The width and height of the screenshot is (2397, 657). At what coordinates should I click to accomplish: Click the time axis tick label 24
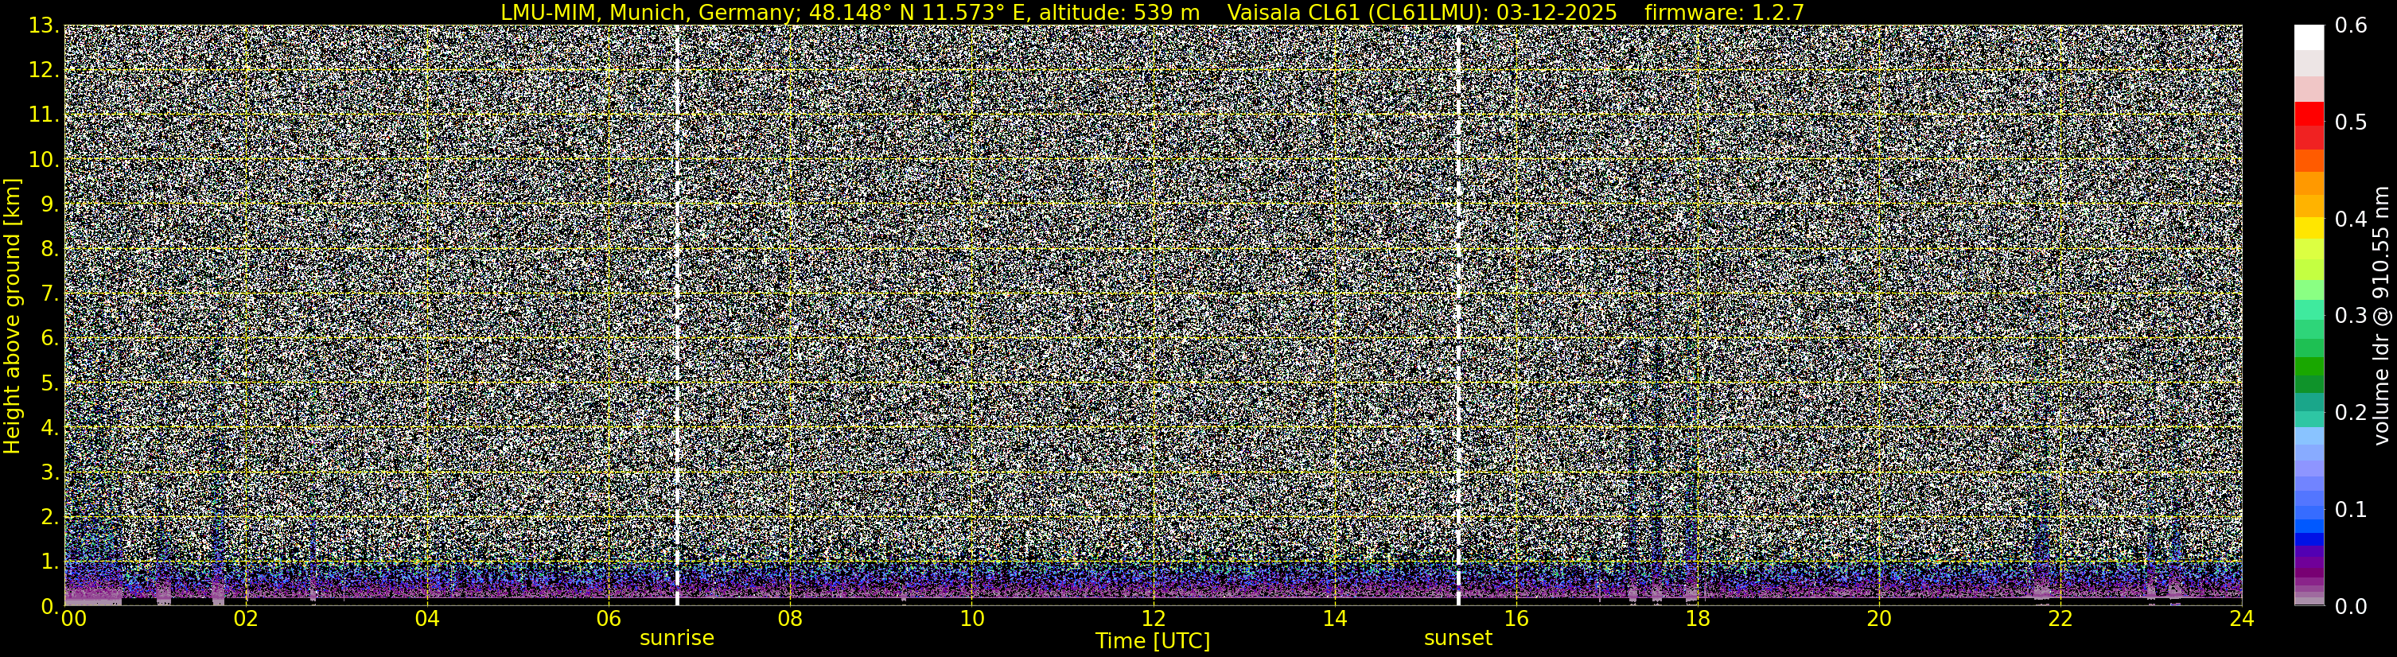pos(2242,620)
